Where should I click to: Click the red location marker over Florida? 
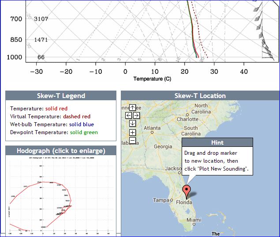coord(187,192)
